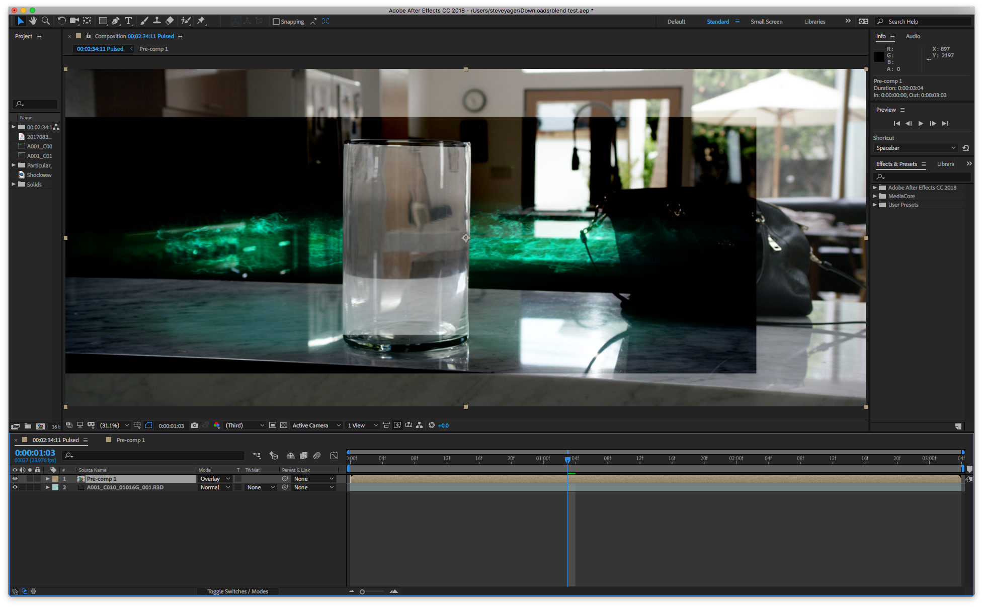The width and height of the screenshot is (983, 607).
Task: Open the Overlay blend mode dropdown
Action: 215,479
